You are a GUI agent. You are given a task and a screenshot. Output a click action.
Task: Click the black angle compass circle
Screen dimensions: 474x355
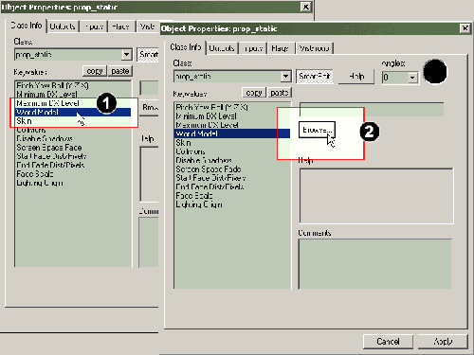(x=435, y=72)
